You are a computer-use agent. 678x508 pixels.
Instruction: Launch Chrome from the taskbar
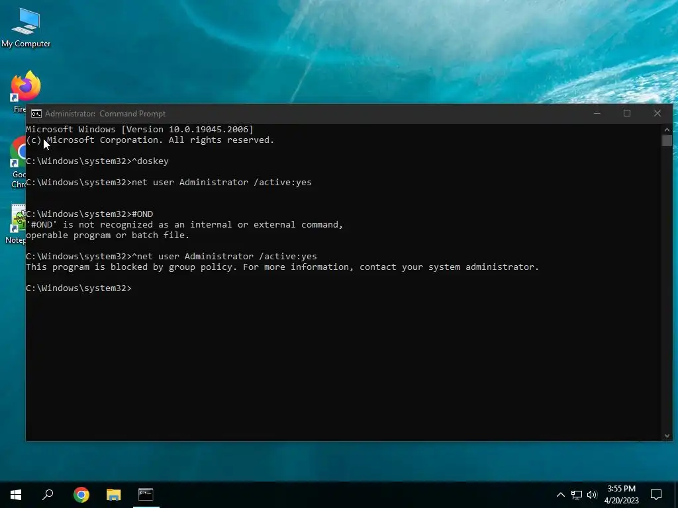[x=81, y=495]
